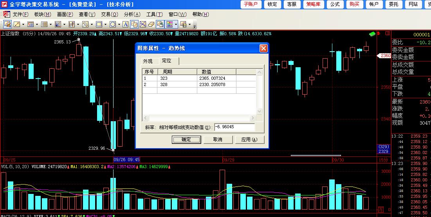
Task: Click the green chip icon above chart
Action: [x=372, y=34]
